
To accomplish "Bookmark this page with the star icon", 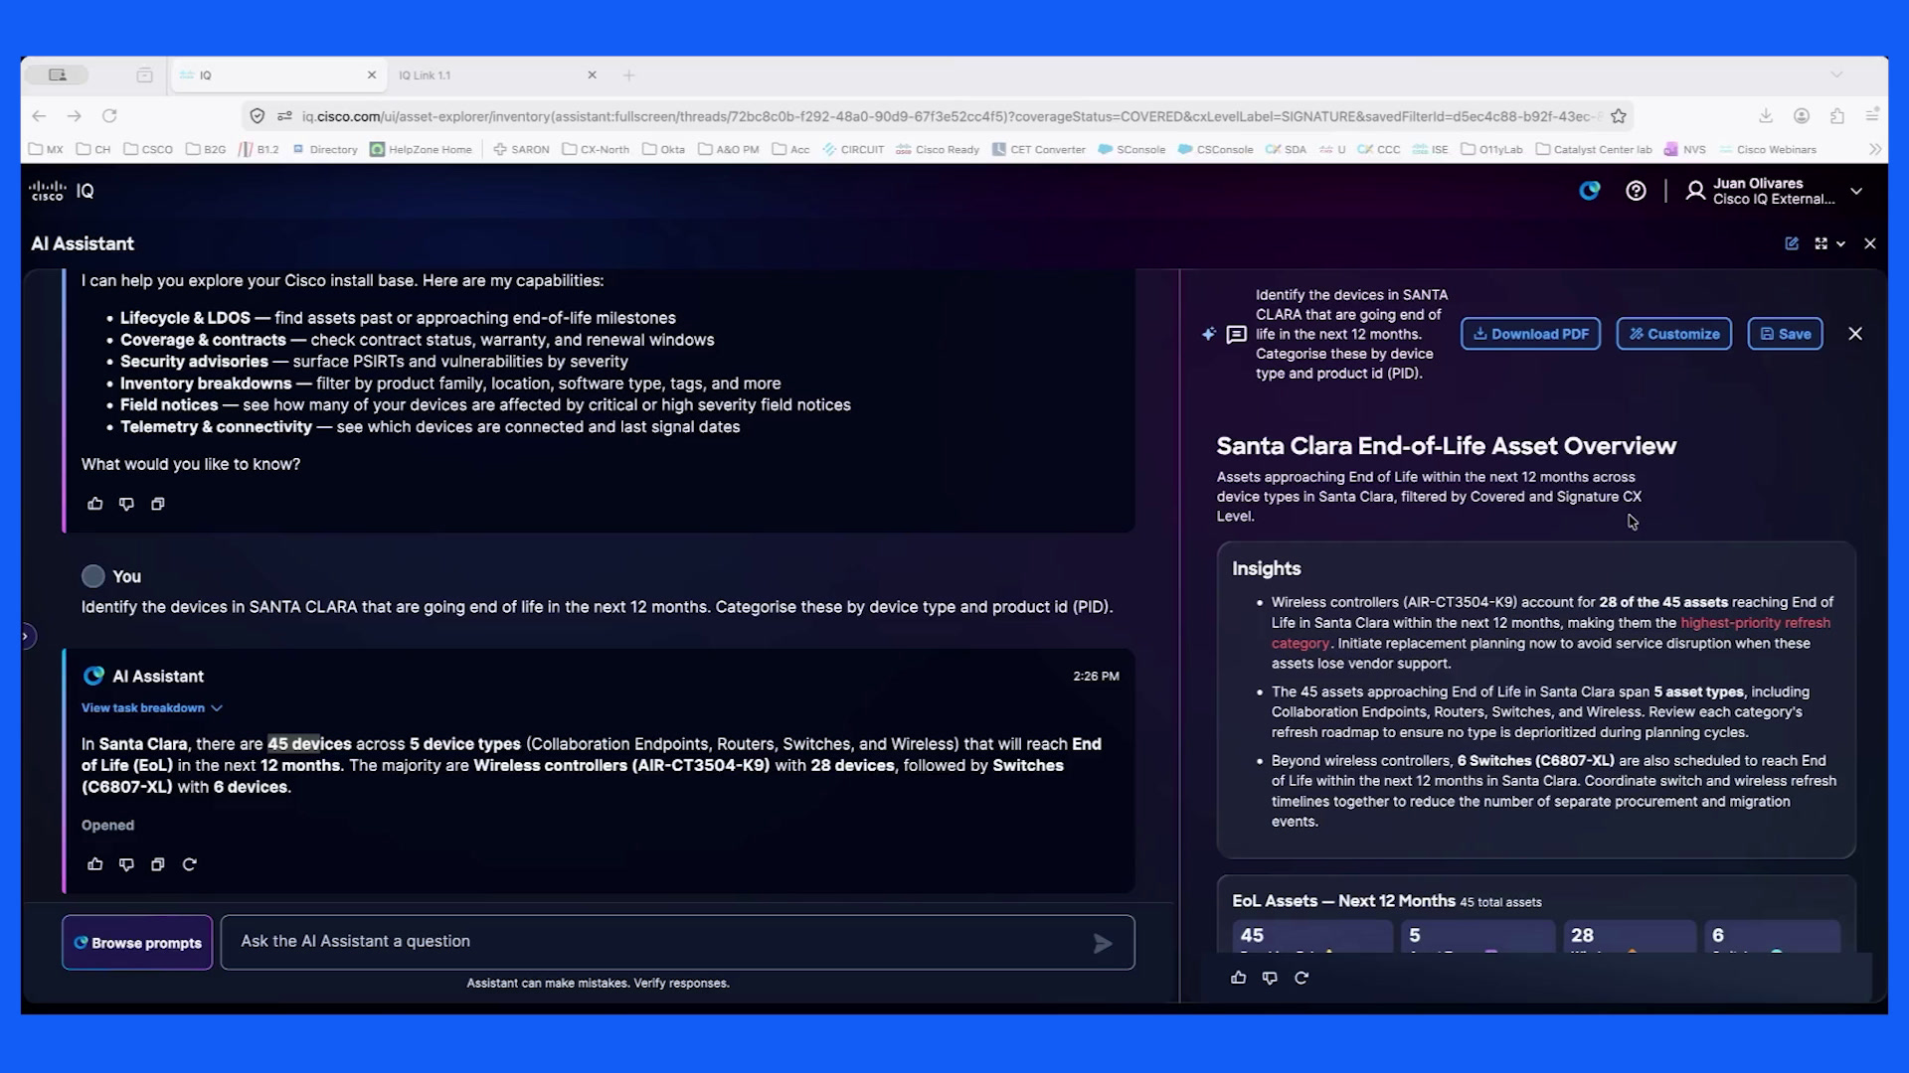I will click(1619, 116).
